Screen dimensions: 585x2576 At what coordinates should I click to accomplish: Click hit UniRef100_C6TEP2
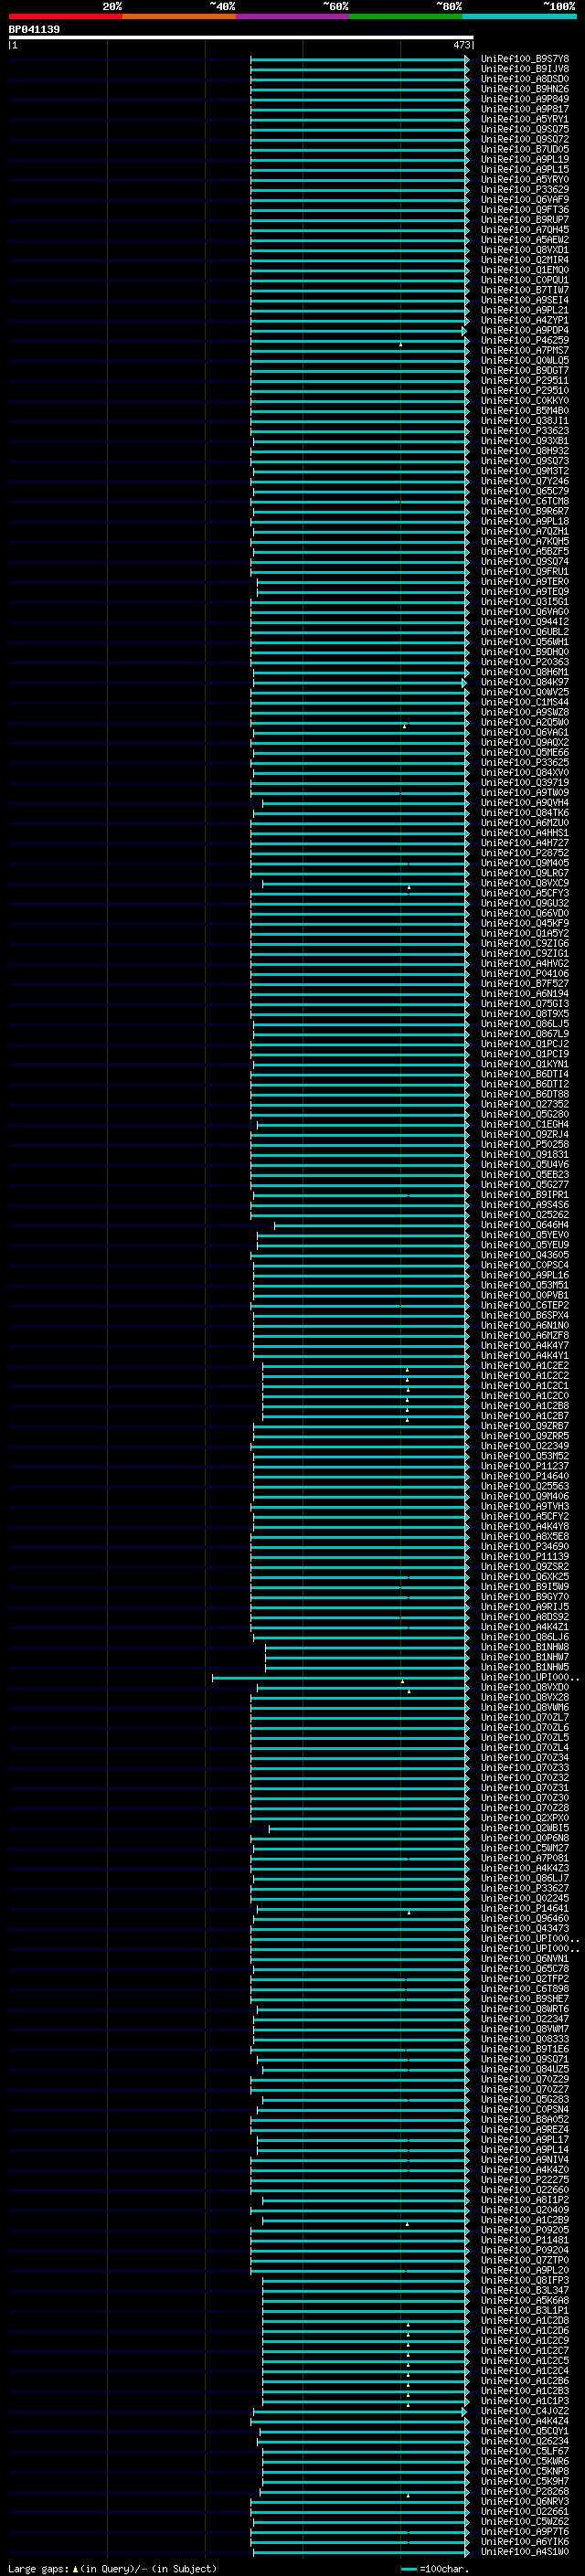pyautogui.click(x=524, y=1305)
